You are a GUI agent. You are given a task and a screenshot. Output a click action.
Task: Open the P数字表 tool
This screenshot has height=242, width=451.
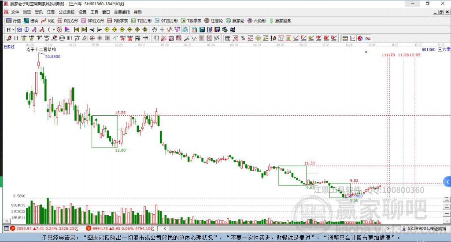[x=117, y=21]
